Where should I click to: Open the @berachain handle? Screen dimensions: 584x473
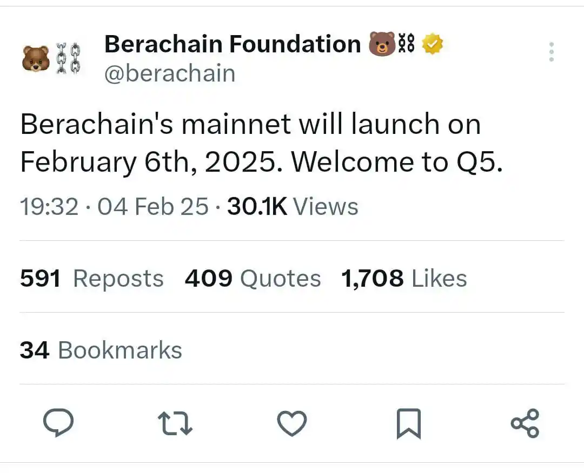coord(170,73)
